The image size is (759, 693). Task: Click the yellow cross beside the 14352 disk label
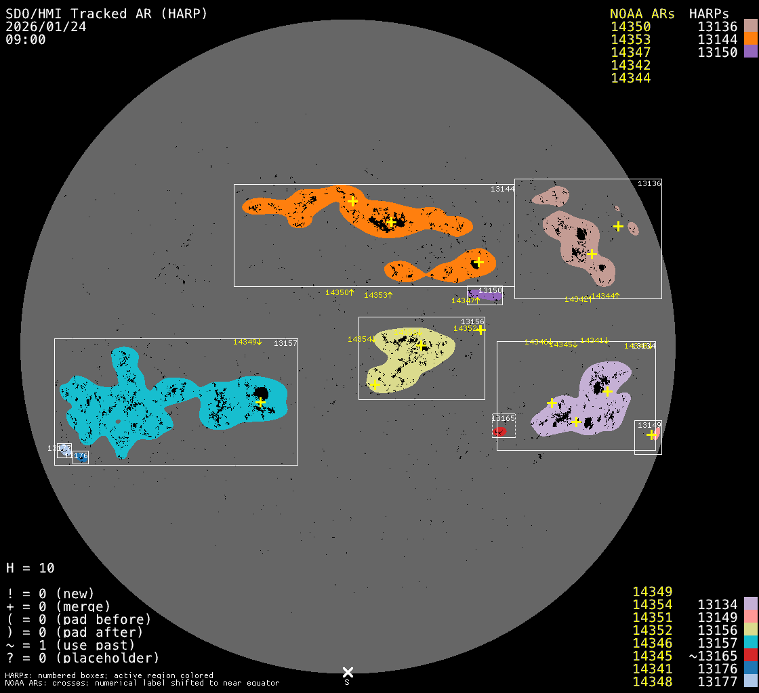(x=480, y=330)
